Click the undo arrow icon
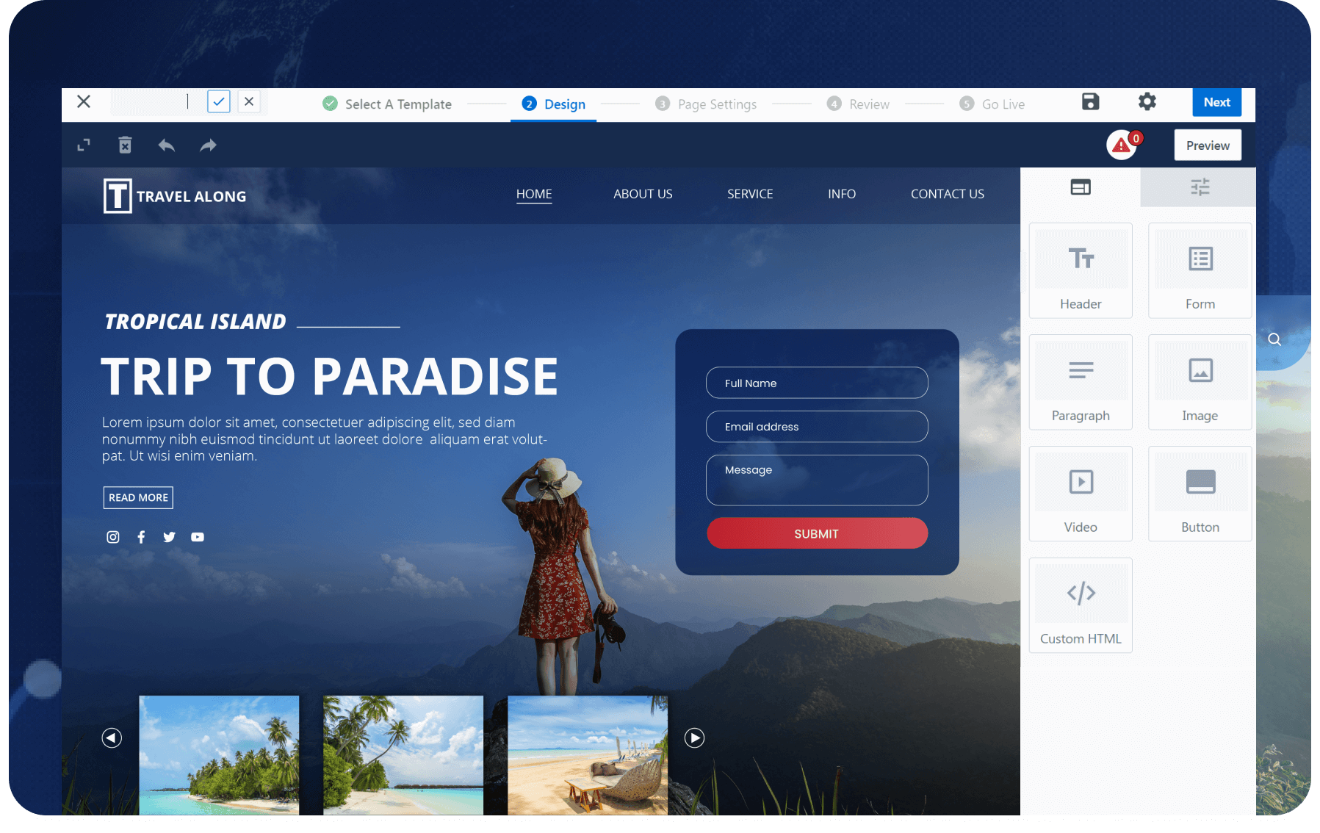This screenshot has width=1320, height=833. pos(167,145)
